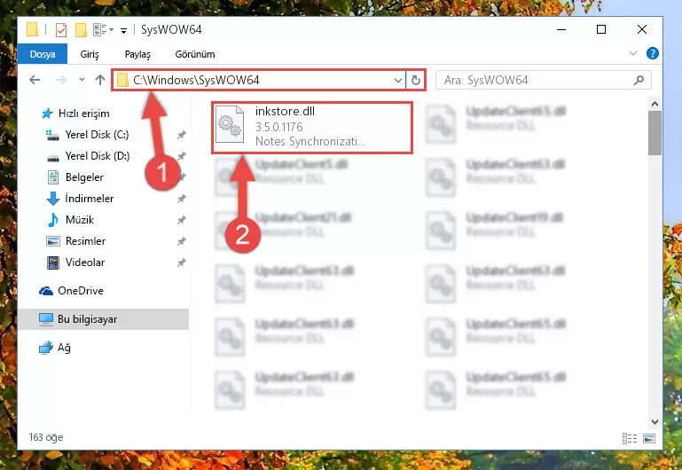Close the SysWOW64 window
The image size is (682, 470).
click(641, 29)
